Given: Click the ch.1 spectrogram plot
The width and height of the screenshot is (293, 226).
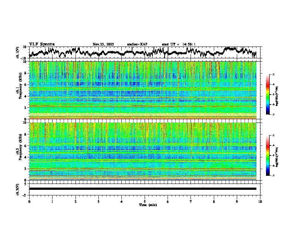Looking at the screenshot, I should (x=143, y=90).
